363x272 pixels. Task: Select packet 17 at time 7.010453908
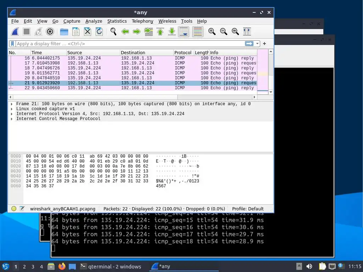[x=133, y=63]
